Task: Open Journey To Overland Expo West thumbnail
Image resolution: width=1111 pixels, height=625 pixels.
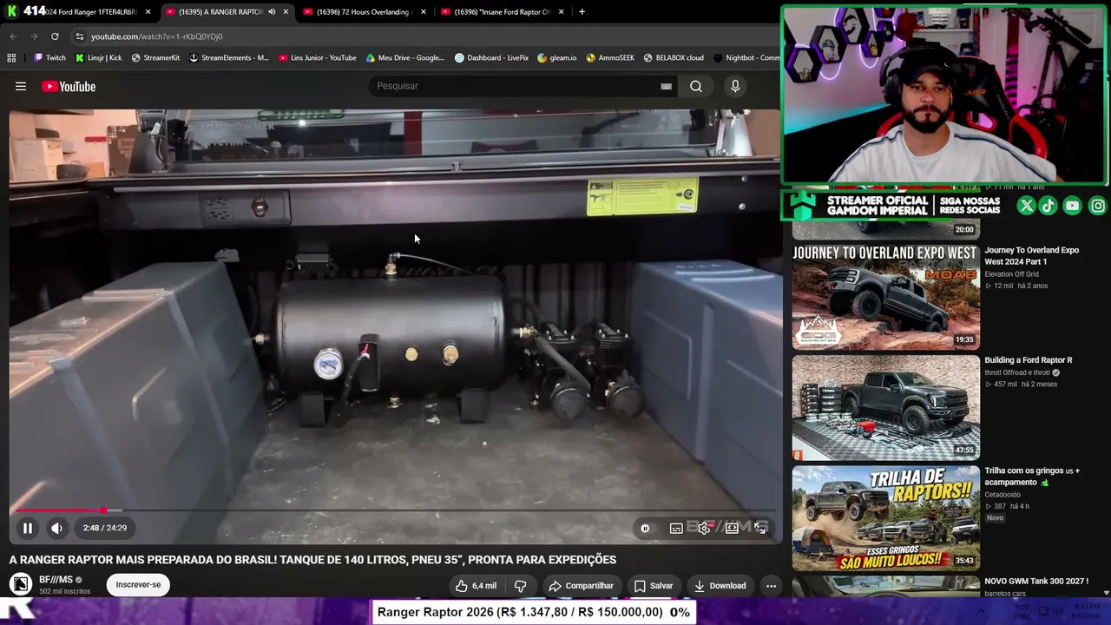Action: (885, 297)
